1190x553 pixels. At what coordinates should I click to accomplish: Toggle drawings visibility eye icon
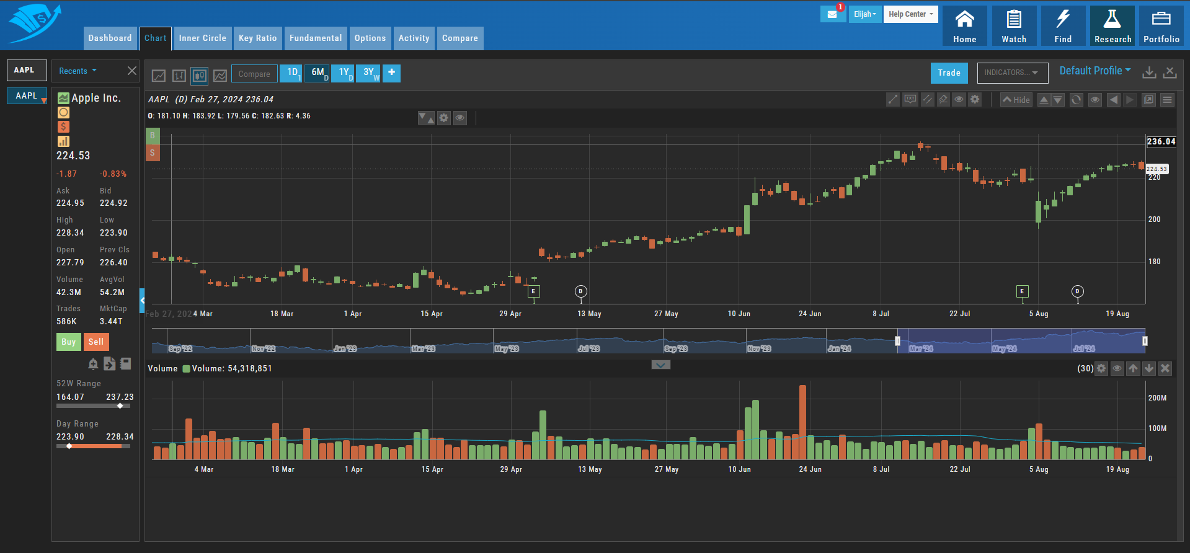click(x=959, y=100)
